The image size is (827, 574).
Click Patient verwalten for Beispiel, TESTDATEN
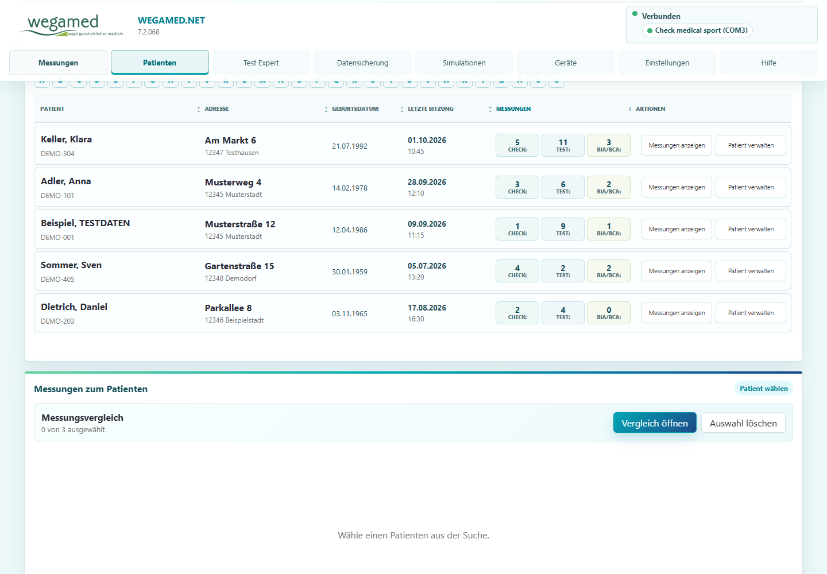click(751, 229)
